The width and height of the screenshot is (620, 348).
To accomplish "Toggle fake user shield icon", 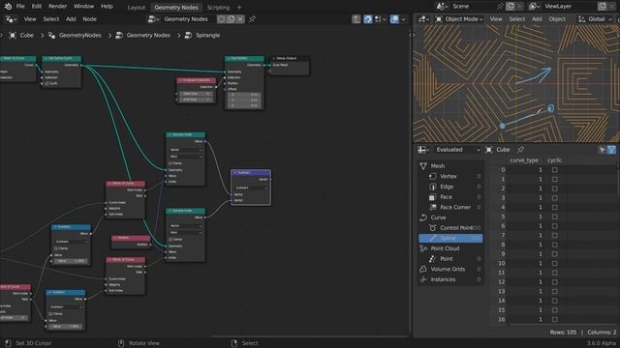I will coord(221,19).
